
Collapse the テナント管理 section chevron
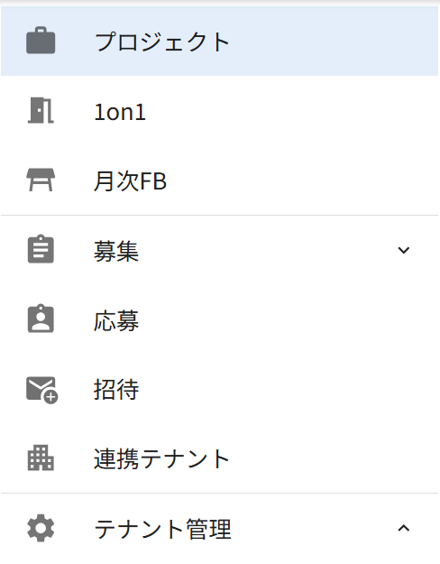[404, 528]
